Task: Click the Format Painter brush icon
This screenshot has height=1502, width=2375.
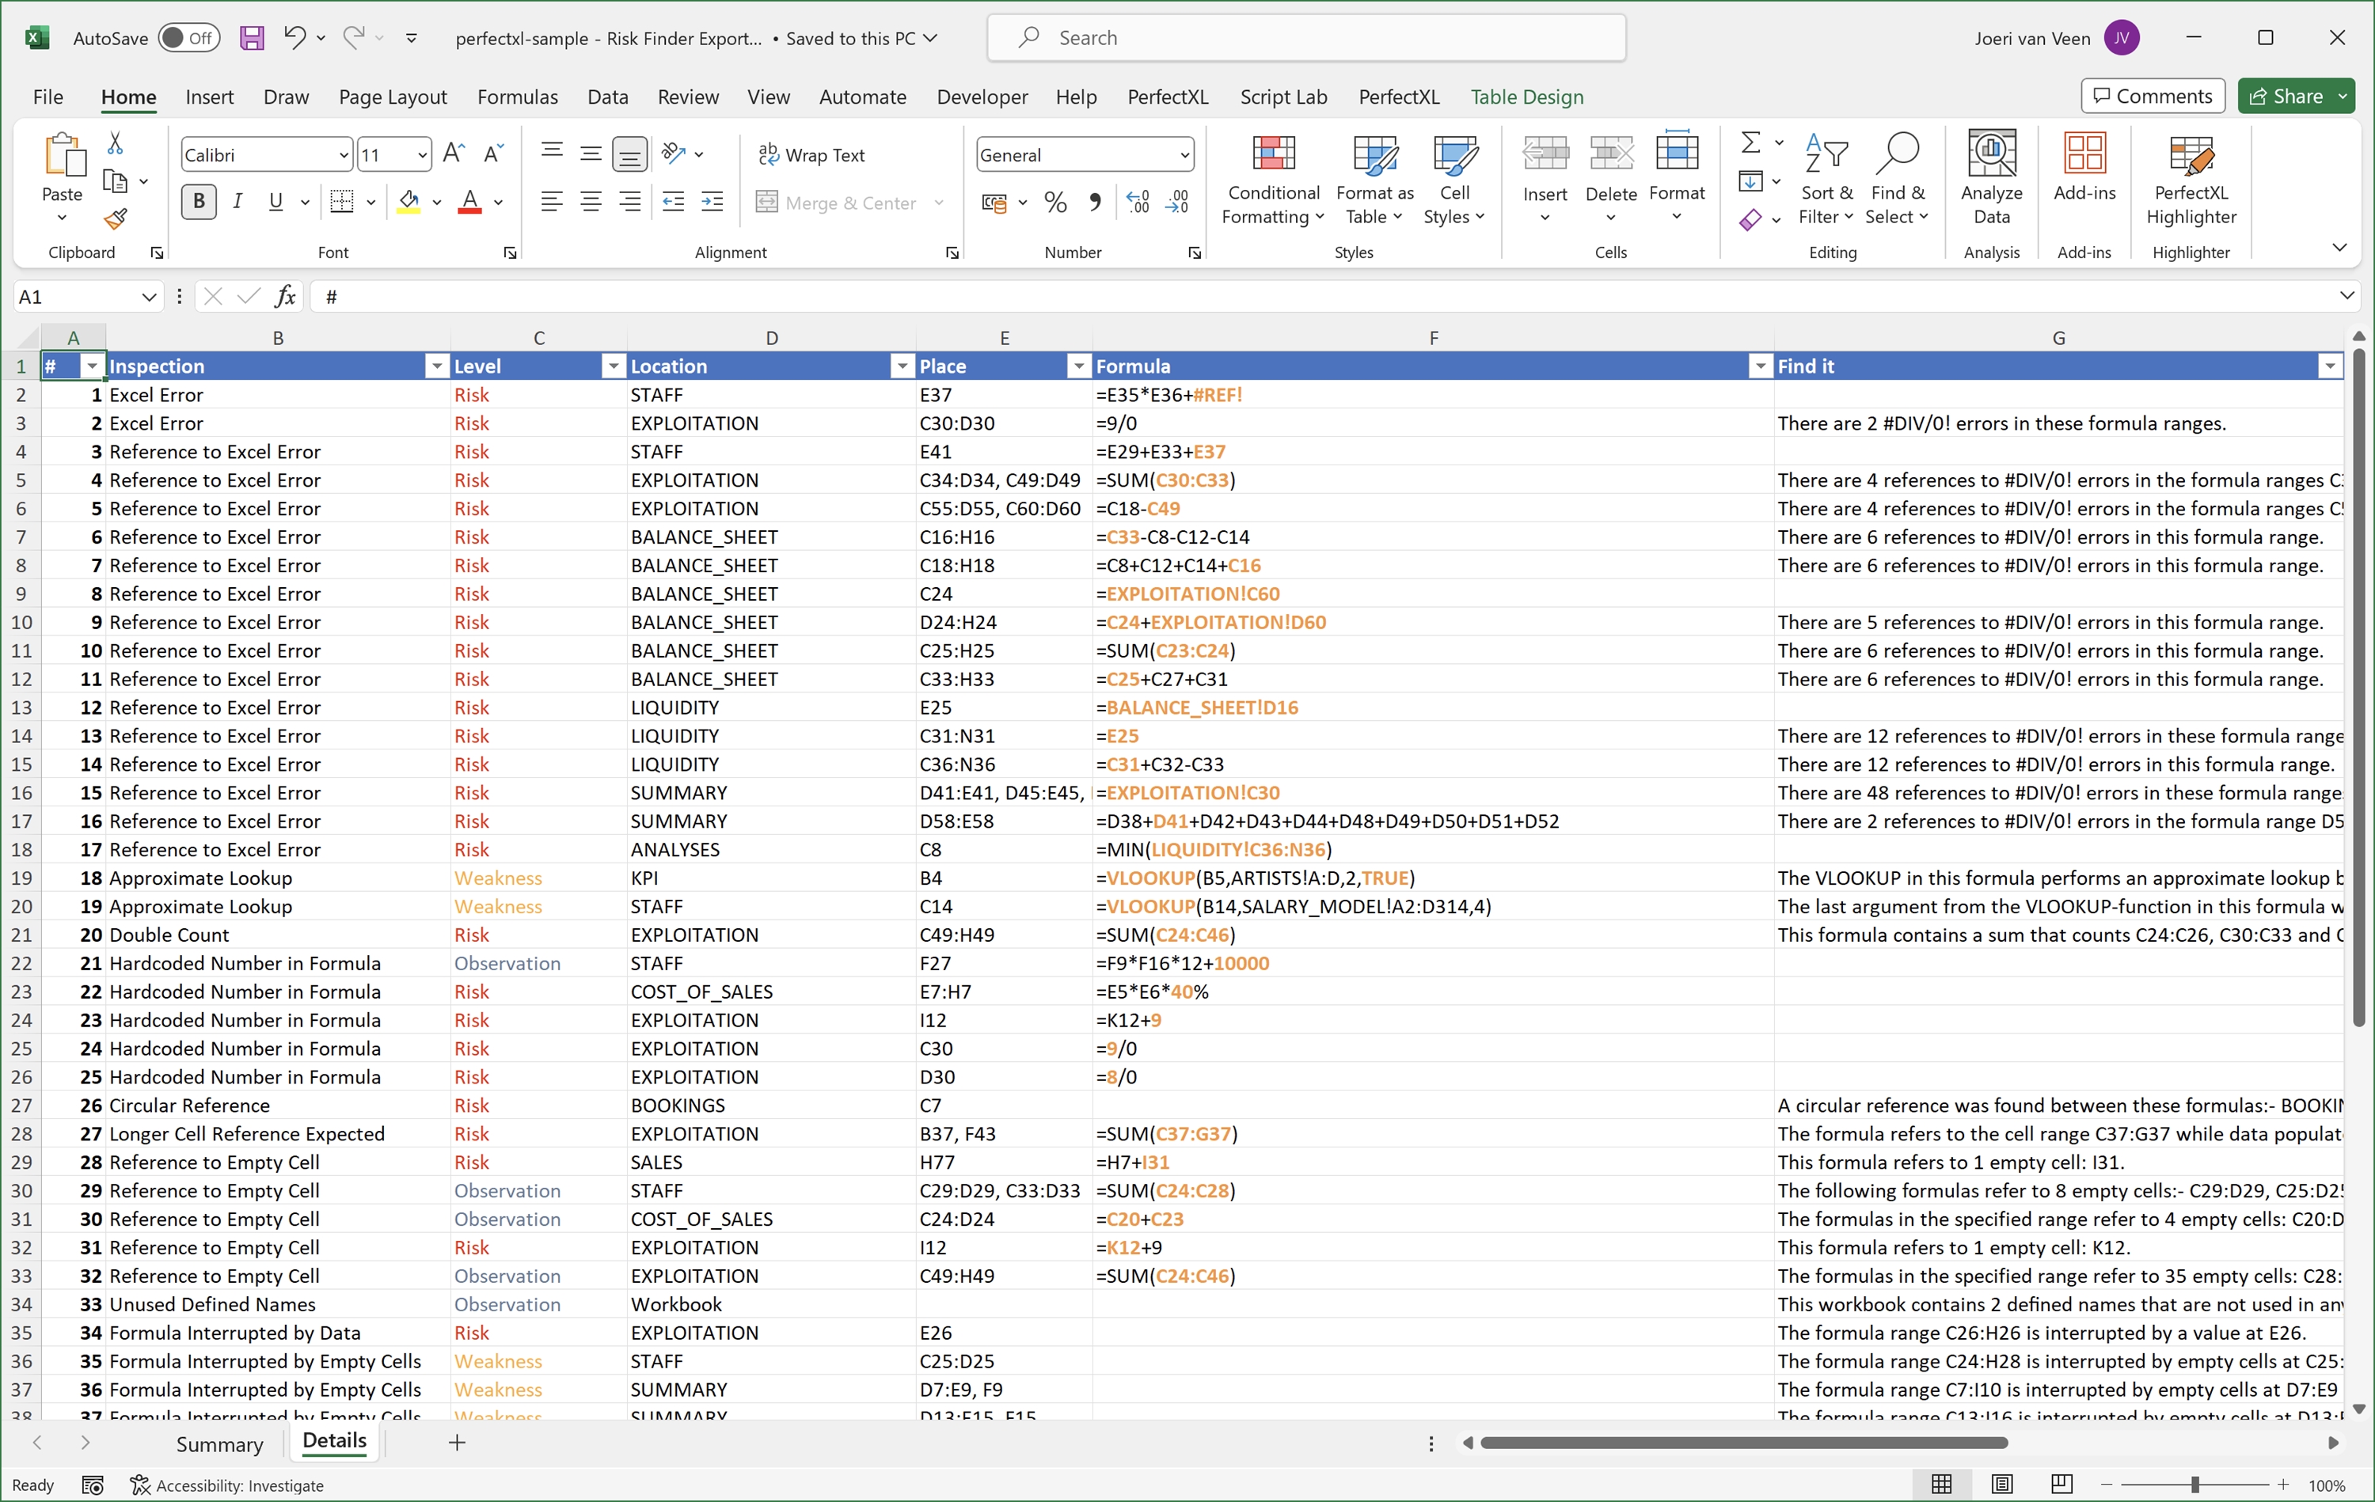Action: pos(116,219)
